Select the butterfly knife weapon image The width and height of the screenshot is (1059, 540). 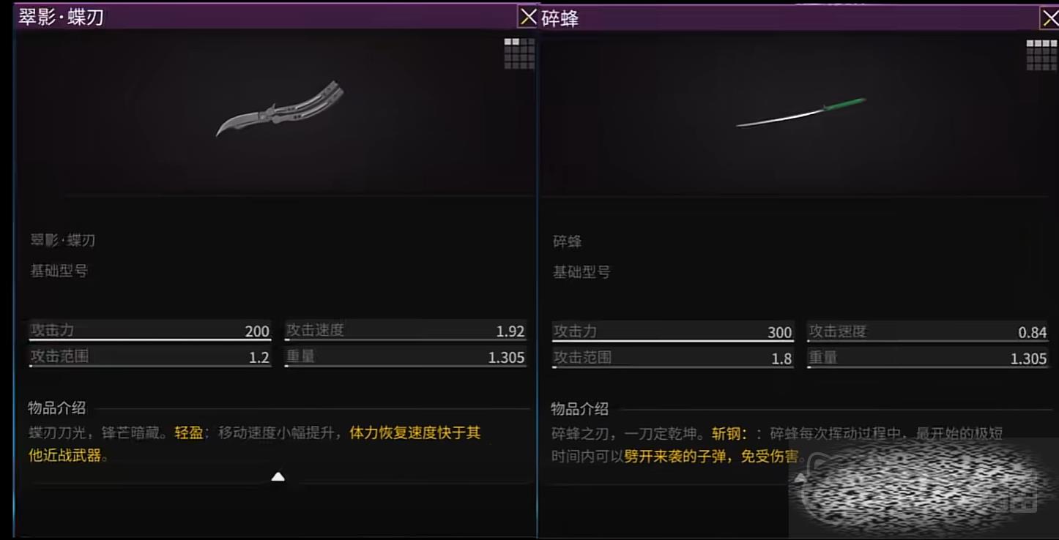[280, 108]
